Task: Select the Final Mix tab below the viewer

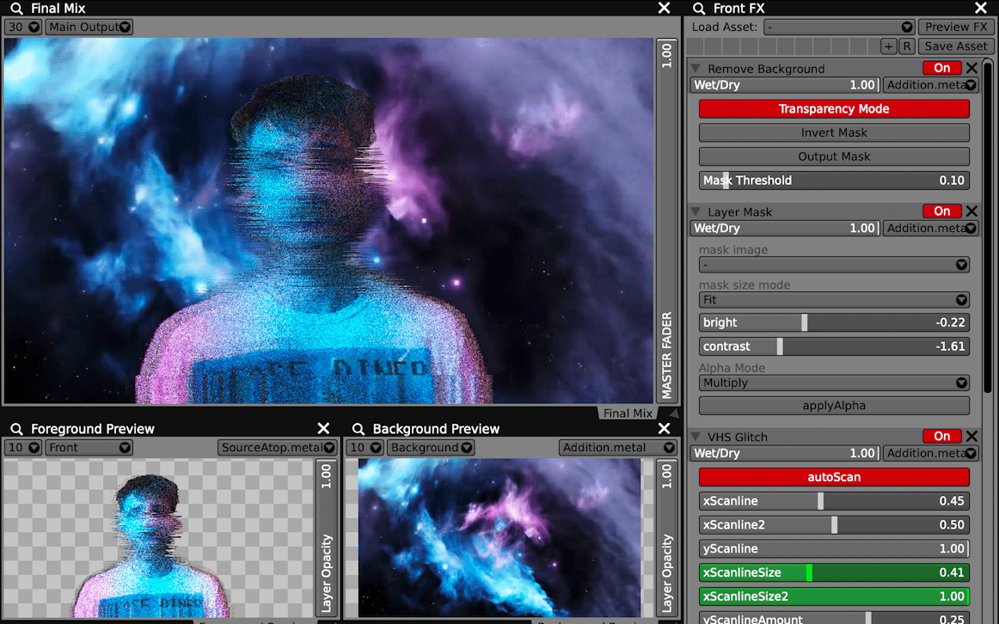Action: coord(628,413)
